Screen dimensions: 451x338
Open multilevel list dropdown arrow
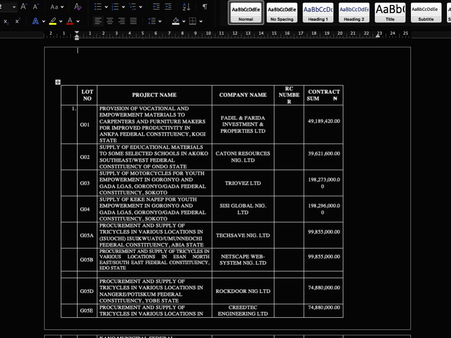(141, 7)
